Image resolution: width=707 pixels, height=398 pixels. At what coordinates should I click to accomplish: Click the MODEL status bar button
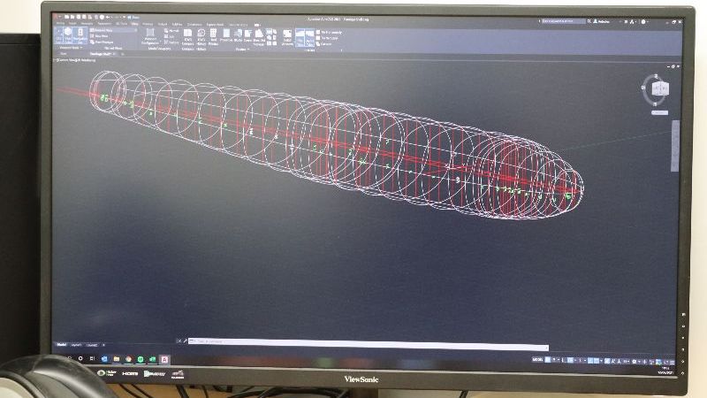[537, 360]
